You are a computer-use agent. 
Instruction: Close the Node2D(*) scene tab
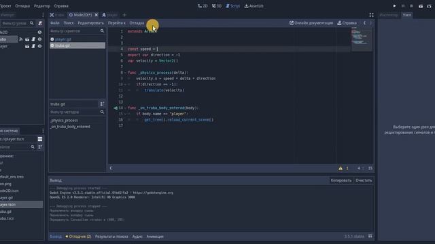pos(97,15)
